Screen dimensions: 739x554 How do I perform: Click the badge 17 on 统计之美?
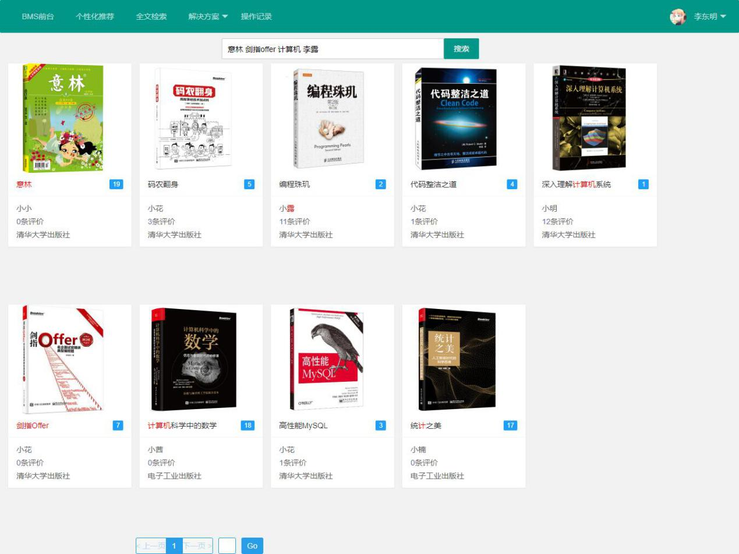pos(510,425)
